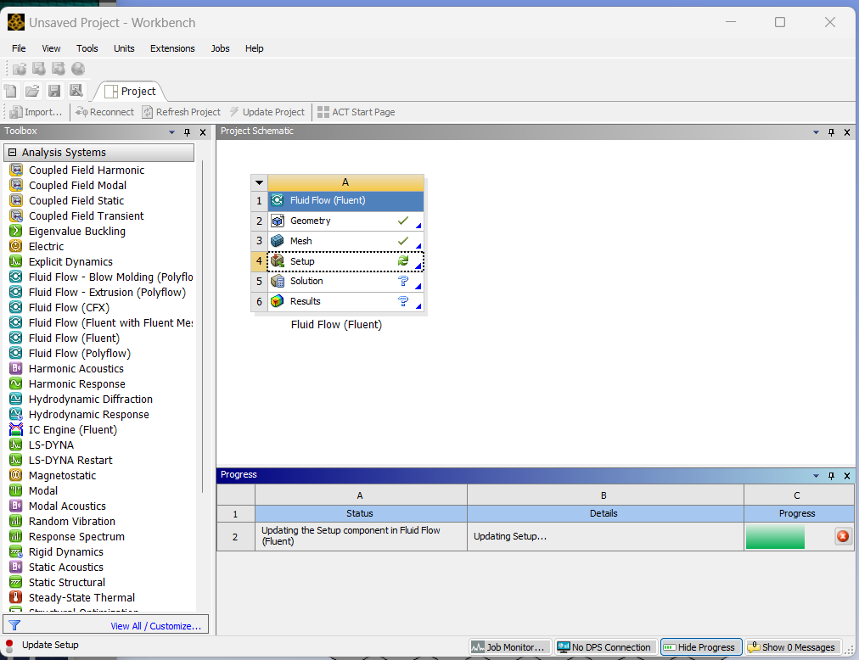Click Update Project in the toolbar
The width and height of the screenshot is (859, 660).
tap(267, 112)
